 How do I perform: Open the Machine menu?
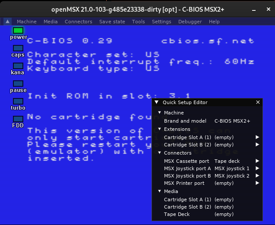(27, 22)
